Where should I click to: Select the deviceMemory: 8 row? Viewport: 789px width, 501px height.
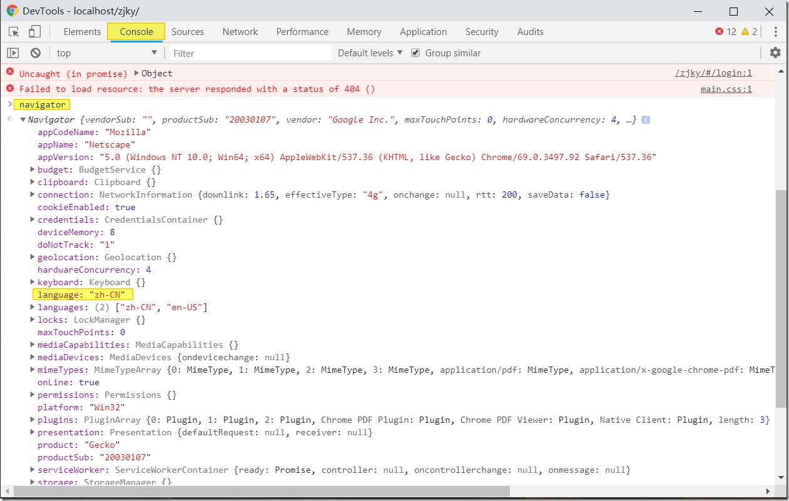pos(76,232)
